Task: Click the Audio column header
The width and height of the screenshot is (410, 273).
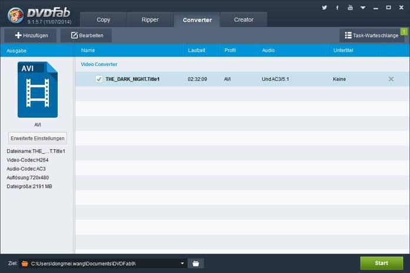Action: 268,50
